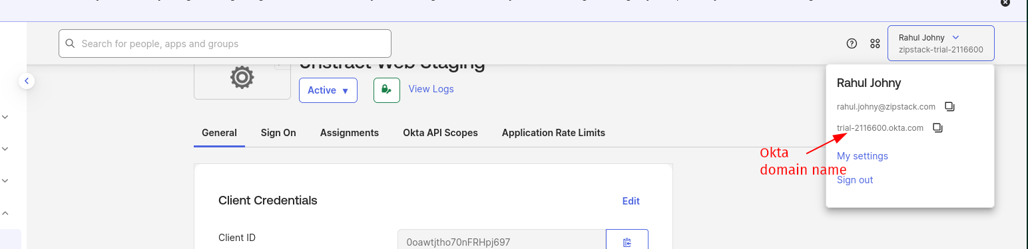The height and width of the screenshot is (249, 1028).
Task: Click the Client ID value field
Action: (x=501, y=242)
